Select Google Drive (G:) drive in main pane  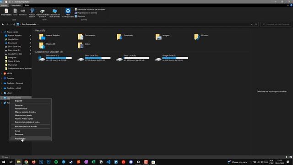(172, 58)
